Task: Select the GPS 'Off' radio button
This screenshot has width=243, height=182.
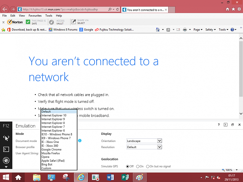Action: (x=128, y=166)
